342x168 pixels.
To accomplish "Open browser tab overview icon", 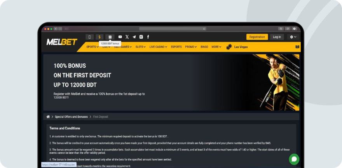I will coord(288,29).
